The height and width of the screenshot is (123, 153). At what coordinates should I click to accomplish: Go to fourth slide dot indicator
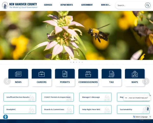tap(79, 62)
